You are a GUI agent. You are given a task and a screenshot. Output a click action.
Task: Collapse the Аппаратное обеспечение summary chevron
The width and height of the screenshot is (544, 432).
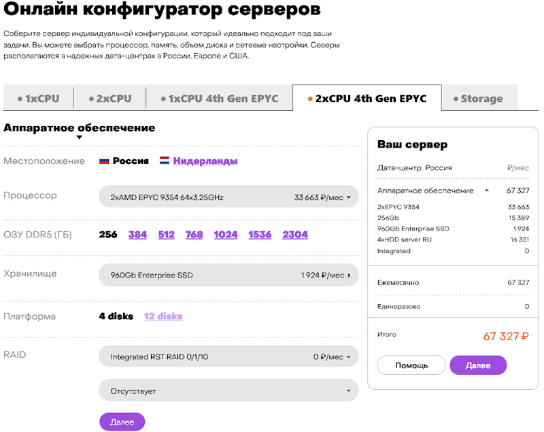pos(486,191)
